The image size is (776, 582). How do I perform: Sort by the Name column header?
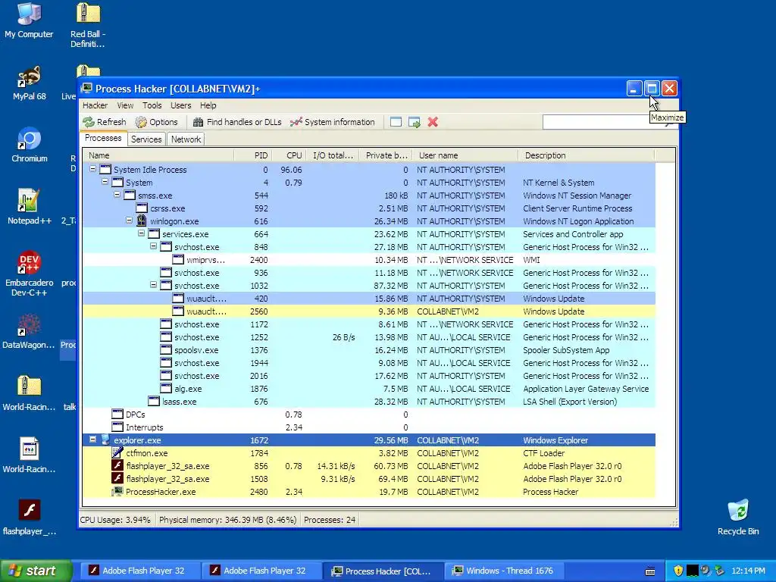click(x=158, y=155)
